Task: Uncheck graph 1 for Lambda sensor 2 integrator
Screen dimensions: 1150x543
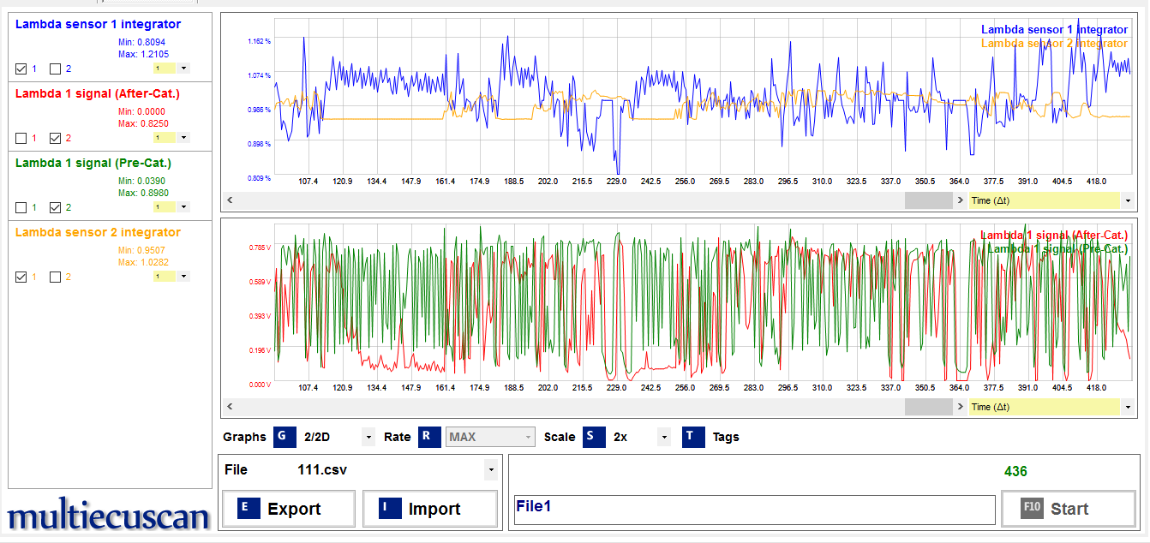Action: (x=21, y=277)
